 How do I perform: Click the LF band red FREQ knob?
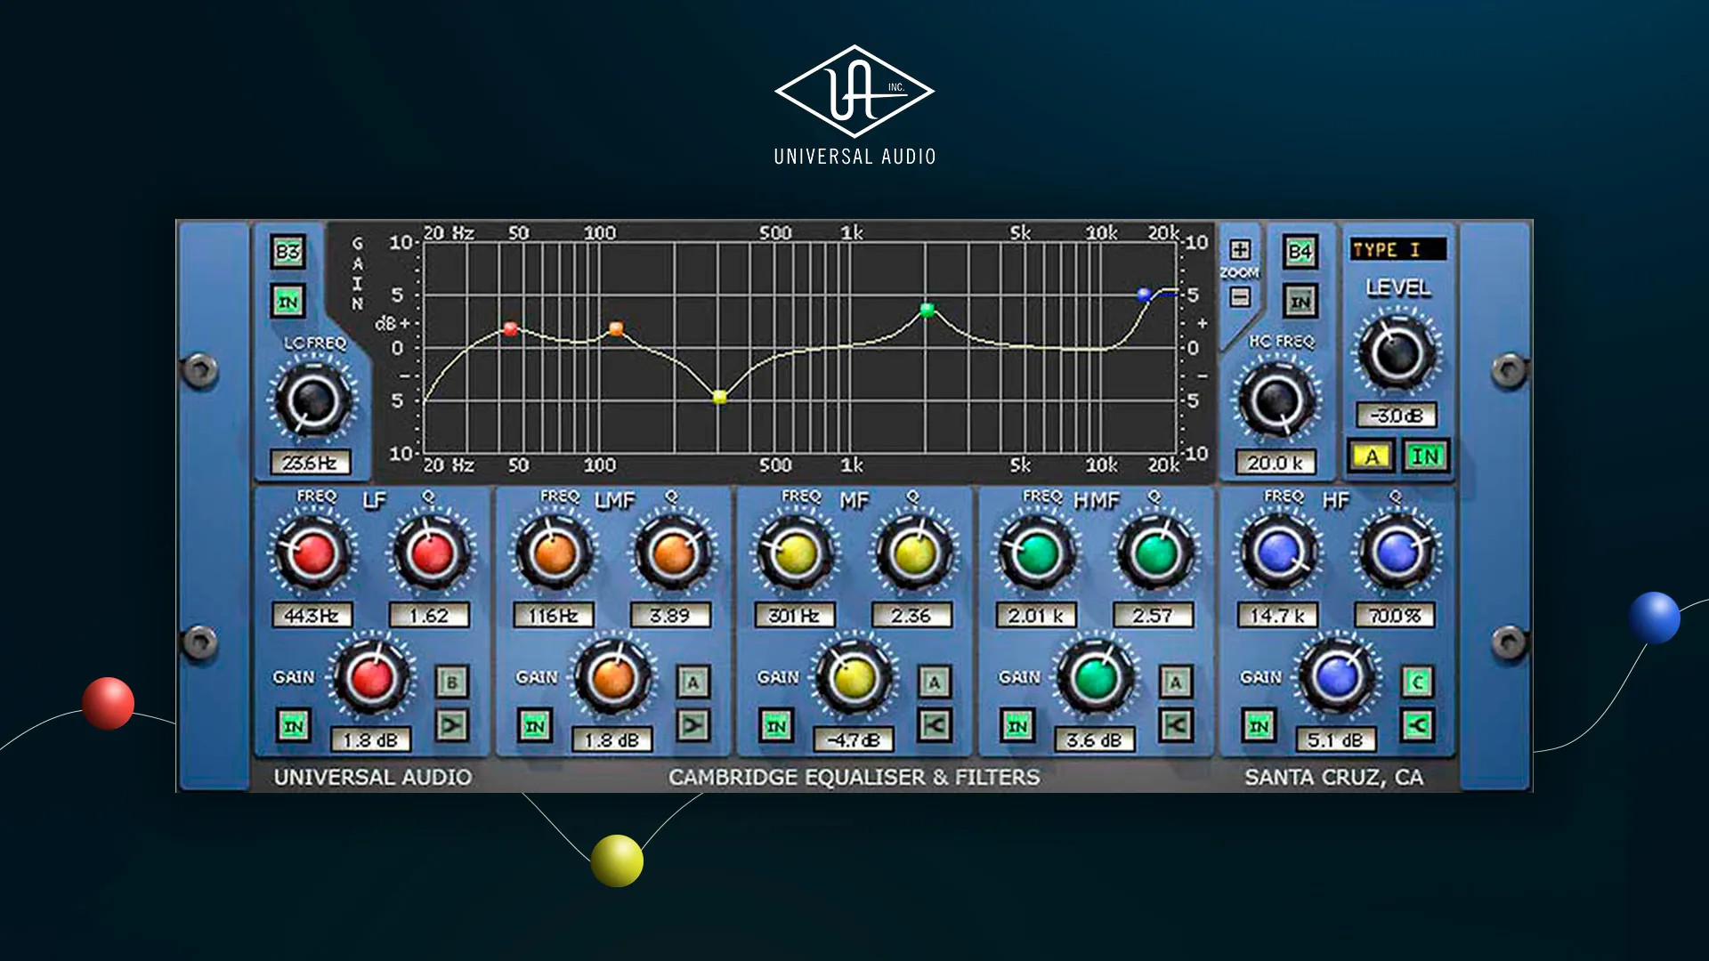coord(312,553)
